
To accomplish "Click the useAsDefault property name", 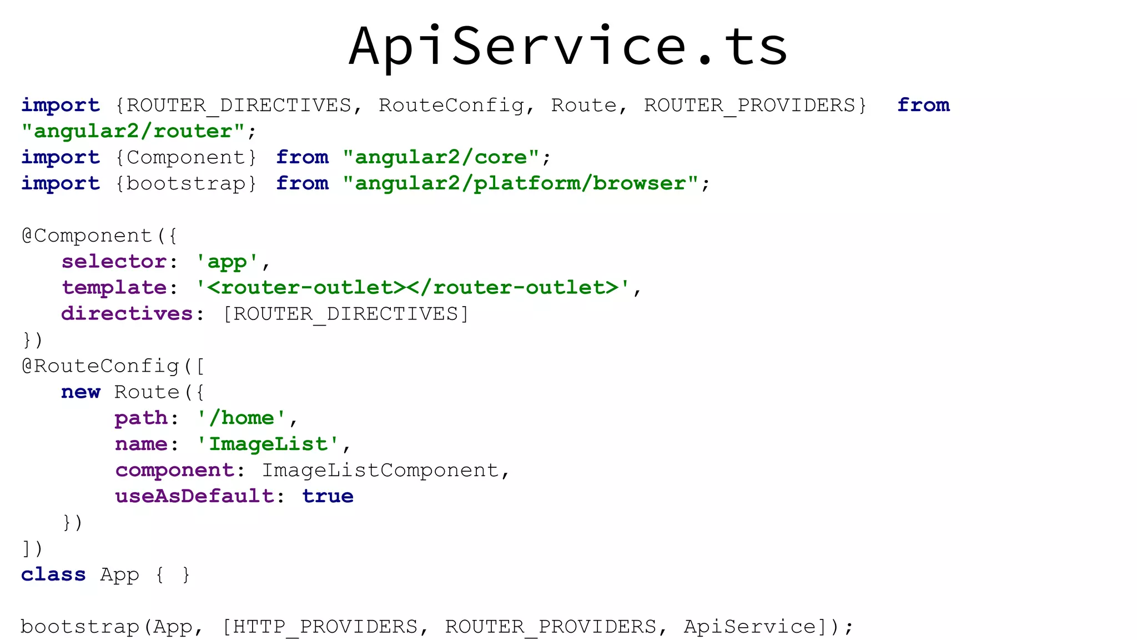I will coord(194,496).
